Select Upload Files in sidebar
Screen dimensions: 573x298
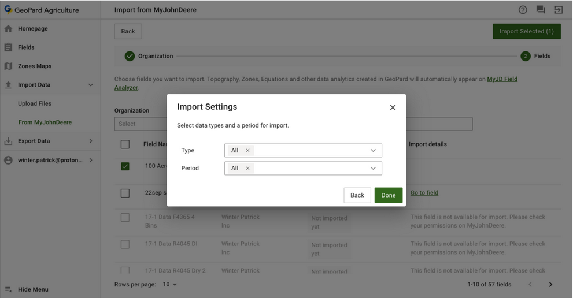pos(35,103)
